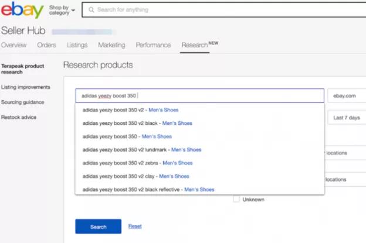The height and width of the screenshot is (243, 366).
Task: Switch to the Listings tab
Action: coord(77,45)
